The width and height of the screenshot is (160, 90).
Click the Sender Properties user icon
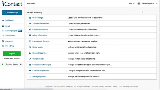point(30,53)
